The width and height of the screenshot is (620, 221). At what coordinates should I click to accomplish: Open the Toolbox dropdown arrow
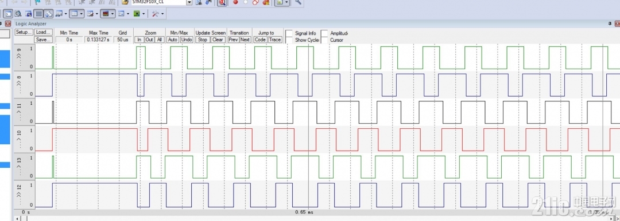[x=162, y=14]
